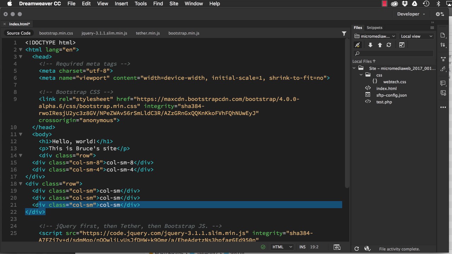Show Source Code view
This screenshot has height=254, width=452.
point(19,33)
